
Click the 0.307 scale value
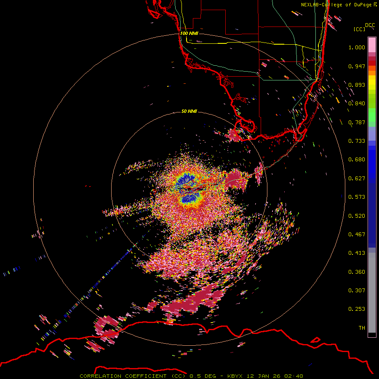tap(357, 291)
